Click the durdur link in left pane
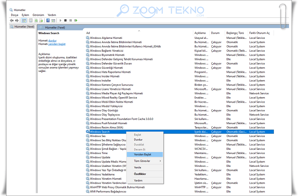 coord(52,41)
